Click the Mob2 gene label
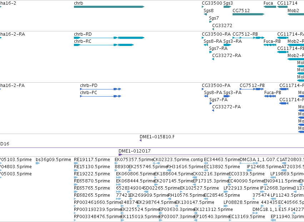The image size is (304, 222). pyautogui.click(x=293, y=11)
